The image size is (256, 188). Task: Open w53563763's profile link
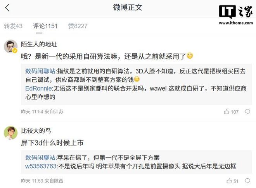pos(41,166)
